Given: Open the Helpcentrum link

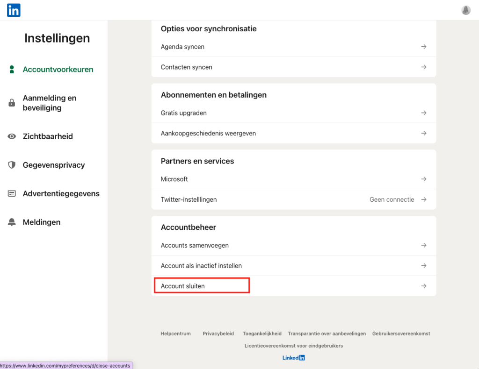Looking at the screenshot, I should tap(175, 334).
